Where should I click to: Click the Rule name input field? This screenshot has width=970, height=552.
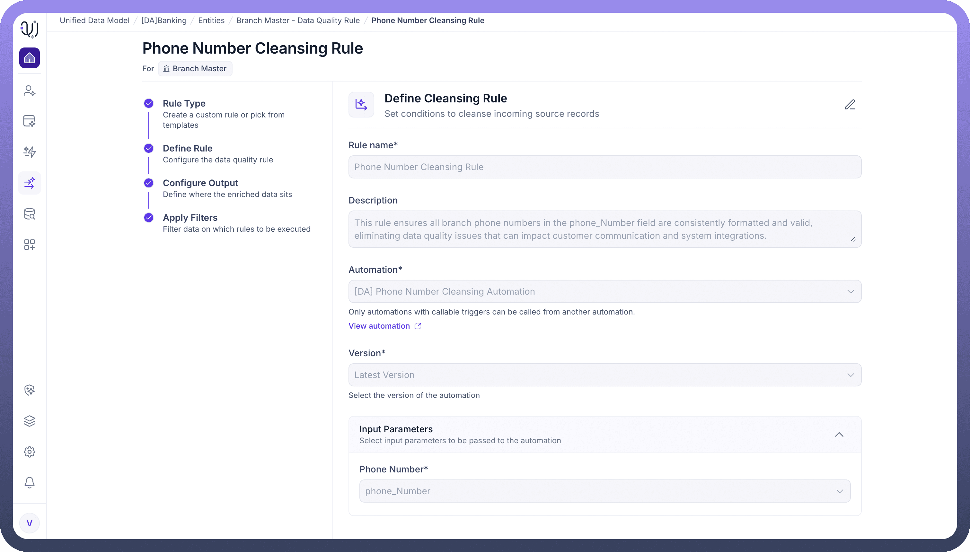click(x=604, y=167)
